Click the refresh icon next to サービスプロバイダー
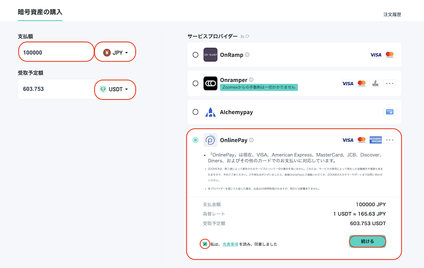Screen dimensions: 424x268 point(247,36)
